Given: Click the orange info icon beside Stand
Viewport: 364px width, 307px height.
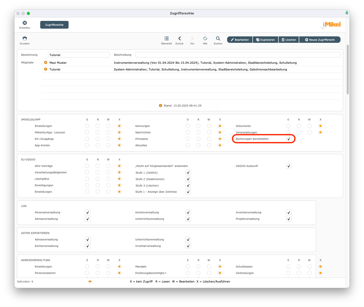Looking at the screenshot, I should click(x=160, y=106).
